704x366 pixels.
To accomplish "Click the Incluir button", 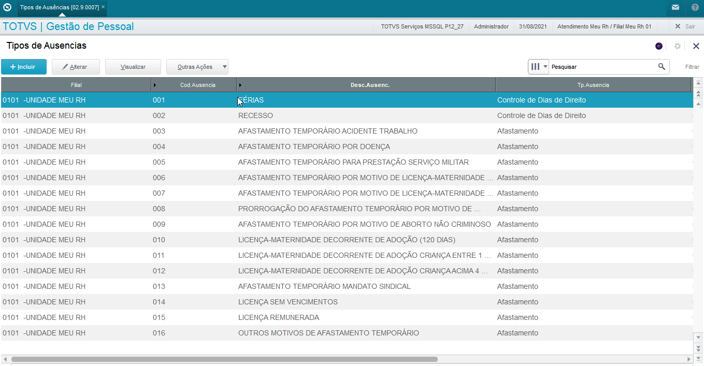I will pos(24,67).
